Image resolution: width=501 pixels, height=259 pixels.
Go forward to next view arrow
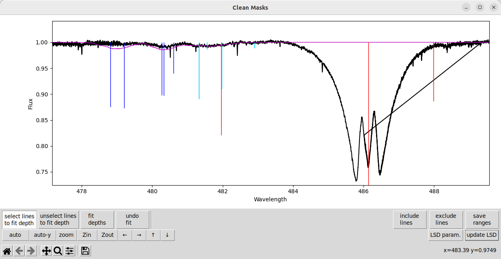(x=30, y=251)
